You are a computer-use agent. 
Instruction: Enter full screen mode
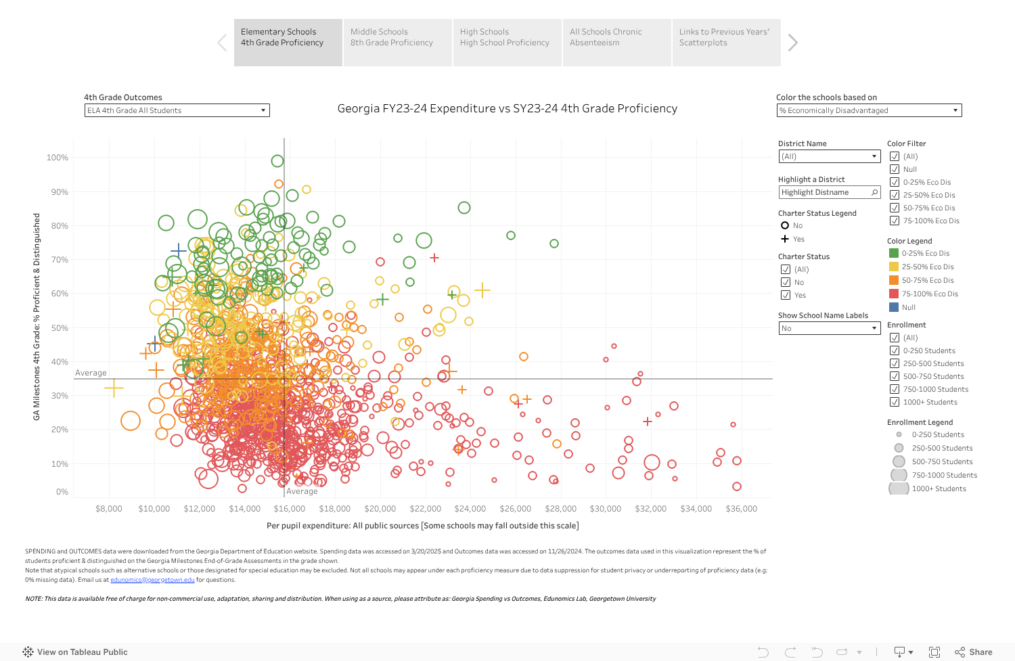tap(934, 652)
